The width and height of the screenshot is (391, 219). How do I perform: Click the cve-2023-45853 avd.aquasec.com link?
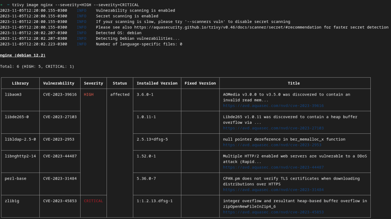click(x=273, y=212)
